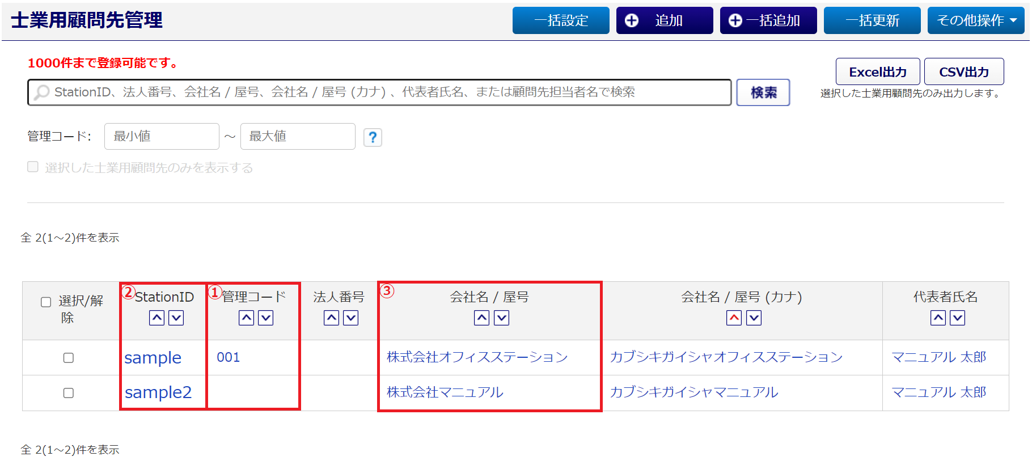The width and height of the screenshot is (1032, 465).
Task: Open 株式会社マニュアル company link
Action: pos(445,392)
